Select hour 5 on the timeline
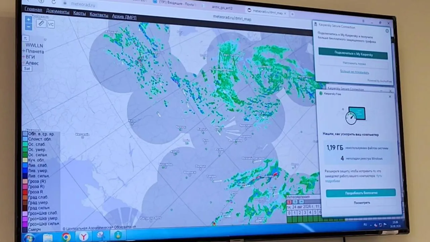This screenshot has width=430, height=242. 315,212
